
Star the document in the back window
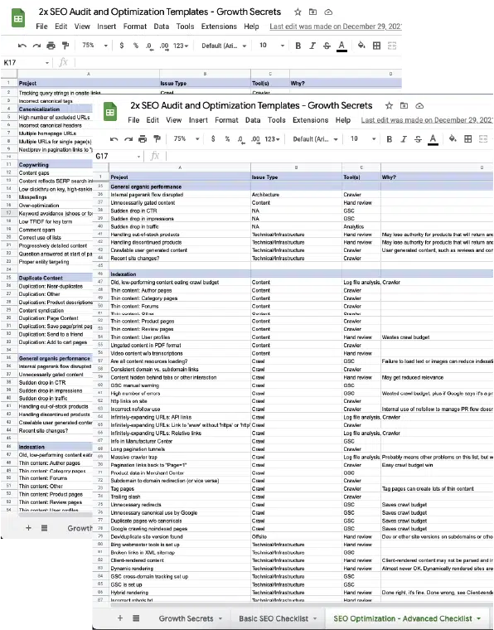(x=298, y=12)
